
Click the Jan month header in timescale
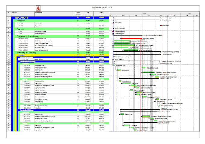187,15
